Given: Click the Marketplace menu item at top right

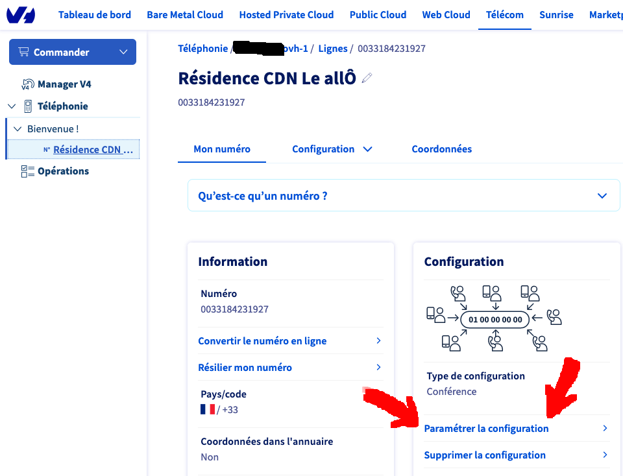Looking at the screenshot, I should [x=606, y=15].
